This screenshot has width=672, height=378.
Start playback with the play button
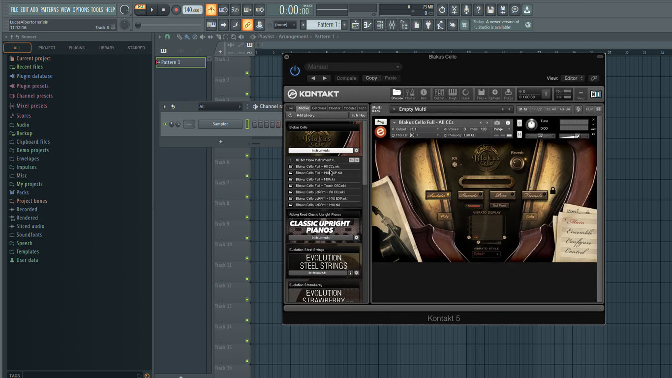pyautogui.click(x=152, y=10)
